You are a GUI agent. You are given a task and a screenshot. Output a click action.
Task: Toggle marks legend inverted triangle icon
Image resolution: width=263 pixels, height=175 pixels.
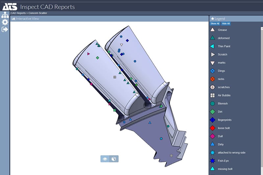212,63
